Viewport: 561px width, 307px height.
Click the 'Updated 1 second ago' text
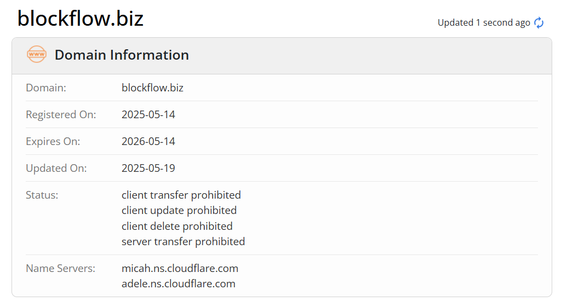(x=484, y=22)
